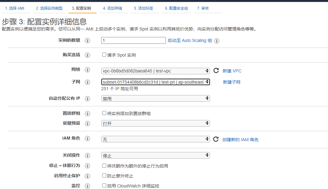Image resolution: width=328 pixels, height=189 pixels.
Task: Click info icon next to 启用终止保护
Action: click(x=88, y=176)
